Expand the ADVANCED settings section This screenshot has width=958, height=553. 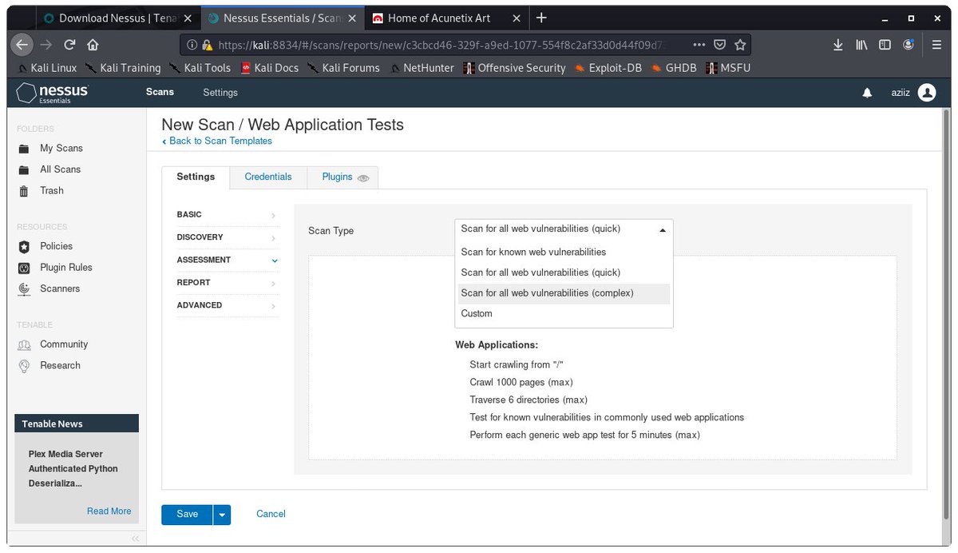click(228, 305)
